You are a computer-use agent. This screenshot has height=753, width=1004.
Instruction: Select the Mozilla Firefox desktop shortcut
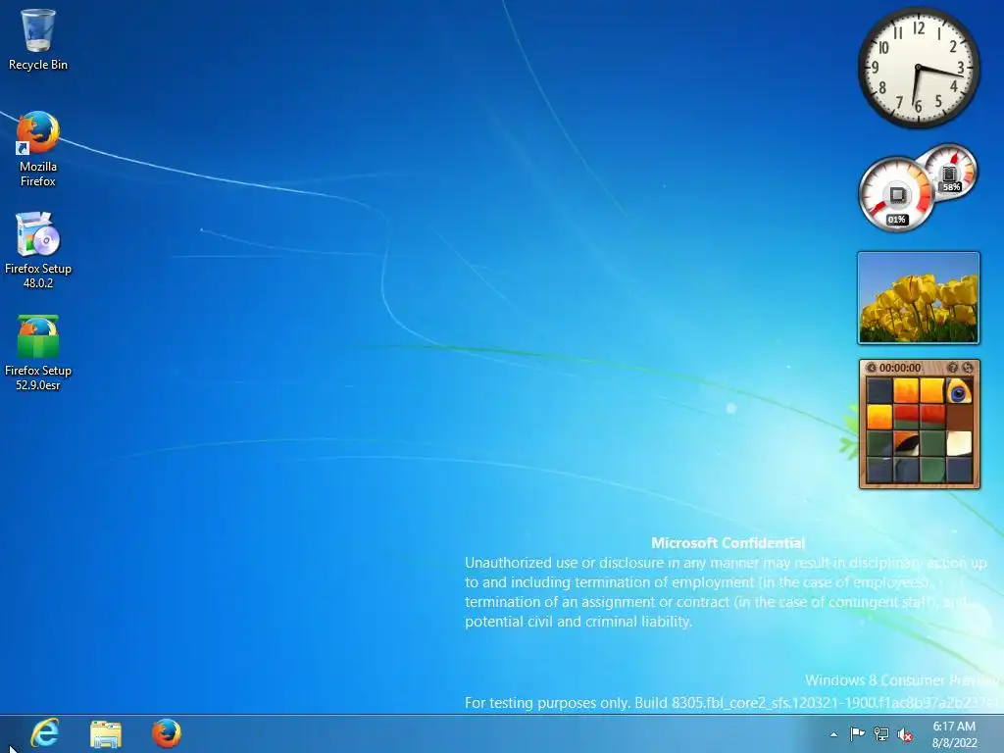coord(38,149)
